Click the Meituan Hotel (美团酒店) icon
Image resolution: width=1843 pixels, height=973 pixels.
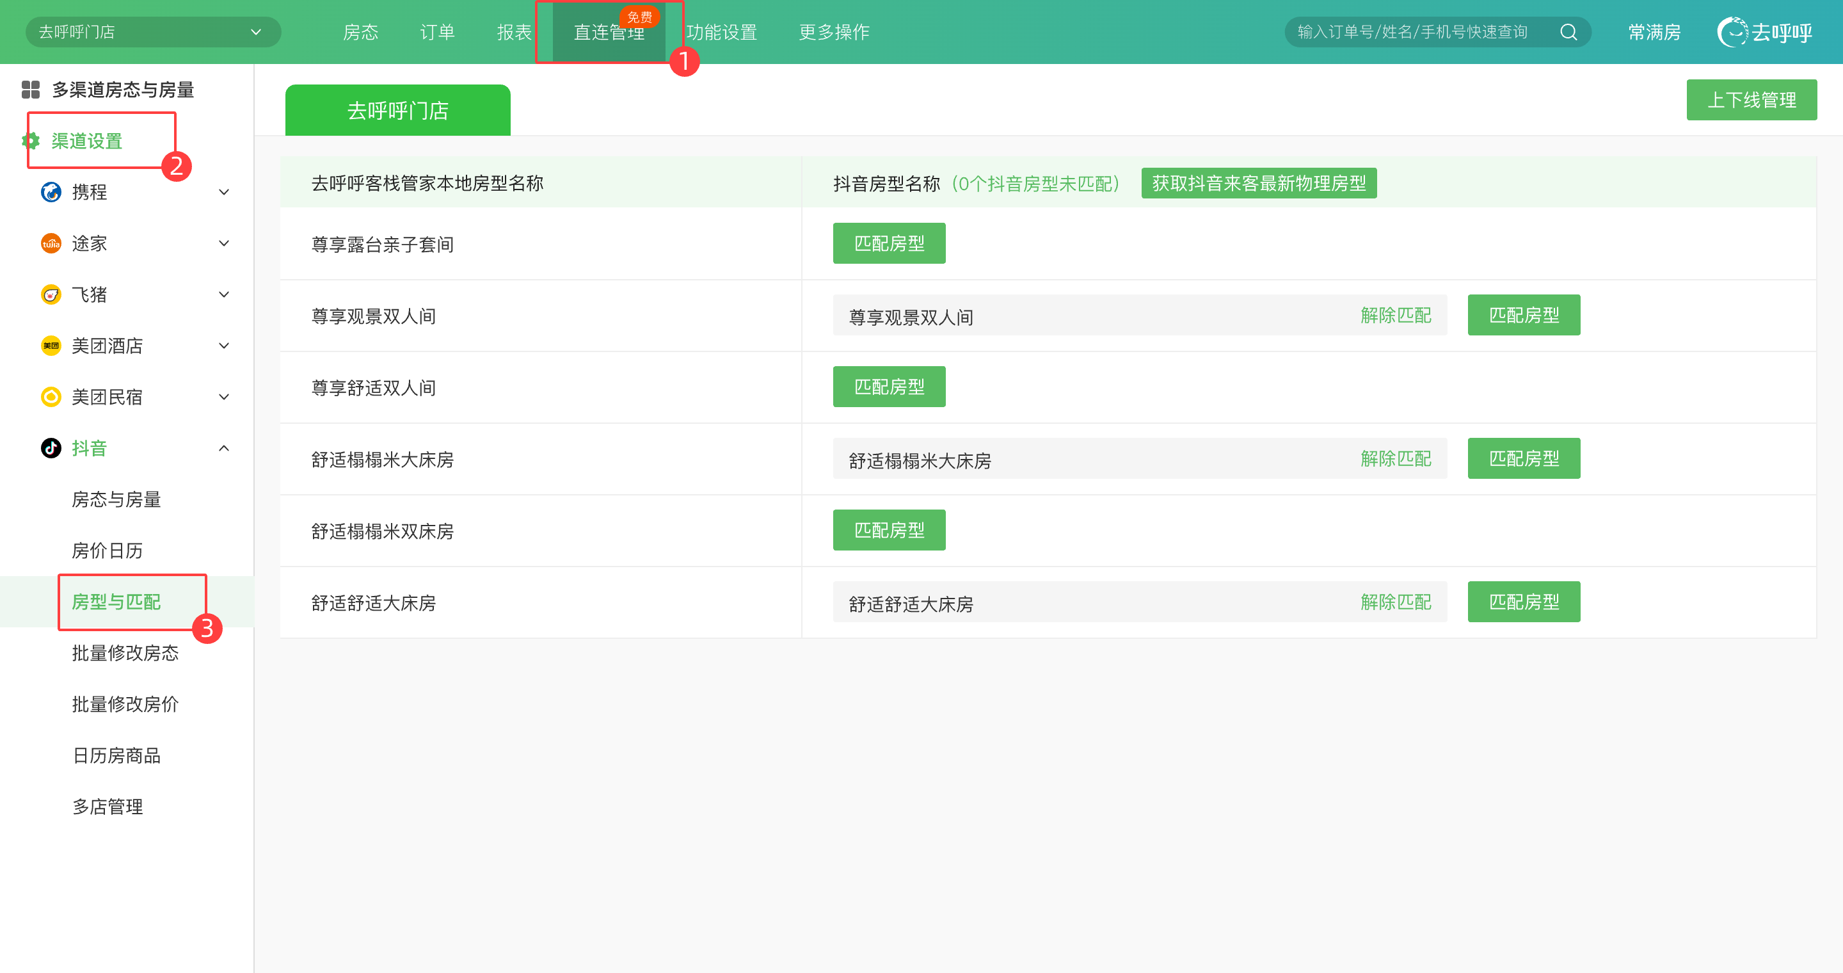[51, 346]
